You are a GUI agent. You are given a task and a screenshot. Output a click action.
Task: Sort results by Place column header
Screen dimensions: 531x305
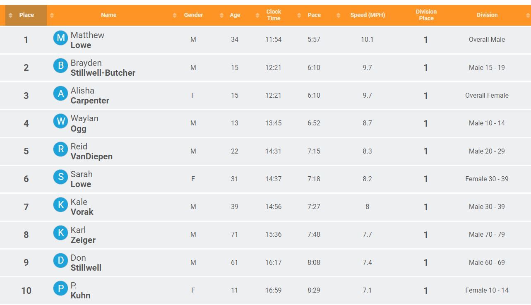coord(26,15)
